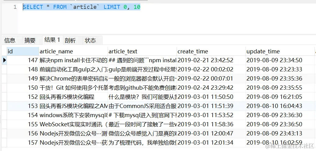Click article text '## 遇到的问题```npm instal'
Image resolution: width=316 pixels, height=151 pixels.
pyautogui.click(x=142, y=60)
